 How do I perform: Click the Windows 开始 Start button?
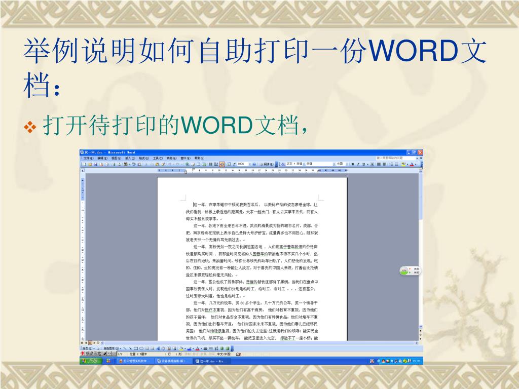[x=91, y=361]
